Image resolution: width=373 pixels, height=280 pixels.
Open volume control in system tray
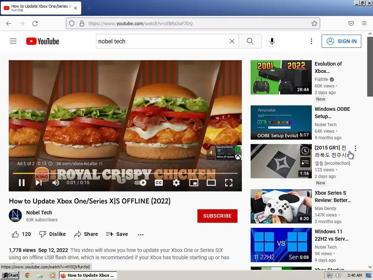pos(338,276)
